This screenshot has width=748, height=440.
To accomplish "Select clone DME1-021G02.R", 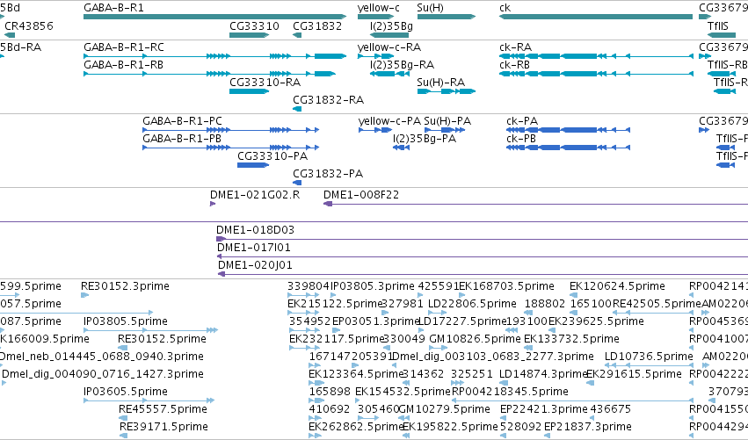I will [x=255, y=195].
